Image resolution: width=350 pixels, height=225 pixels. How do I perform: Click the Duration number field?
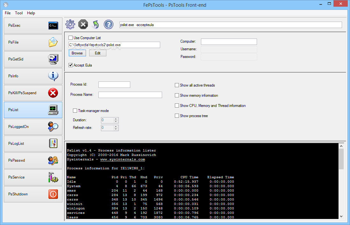[x=107, y=120]
